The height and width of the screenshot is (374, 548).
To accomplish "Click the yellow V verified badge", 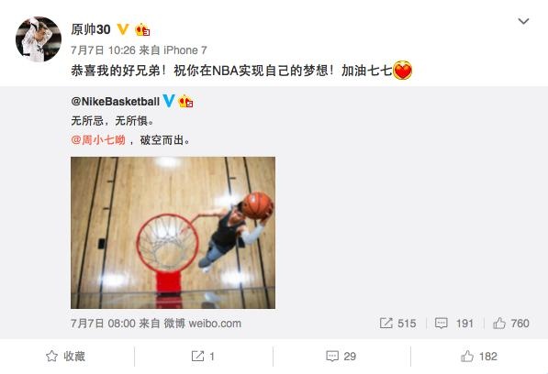I will pos(123,29).
